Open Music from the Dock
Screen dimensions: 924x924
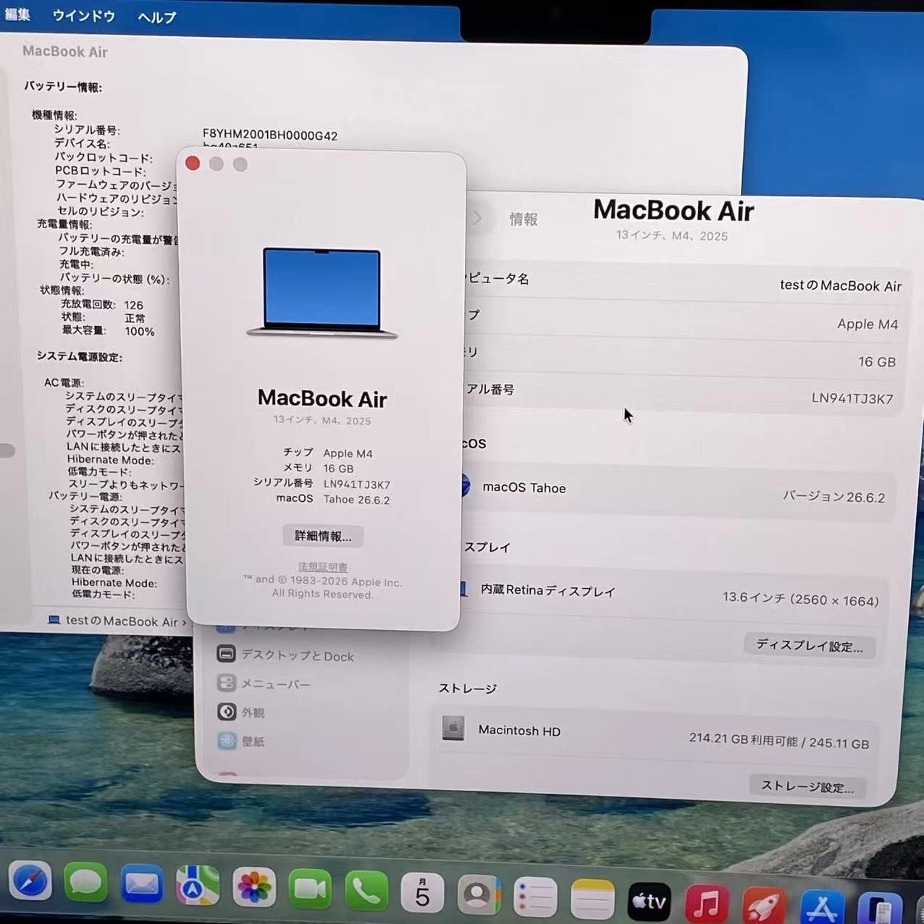tap(706, 904)
